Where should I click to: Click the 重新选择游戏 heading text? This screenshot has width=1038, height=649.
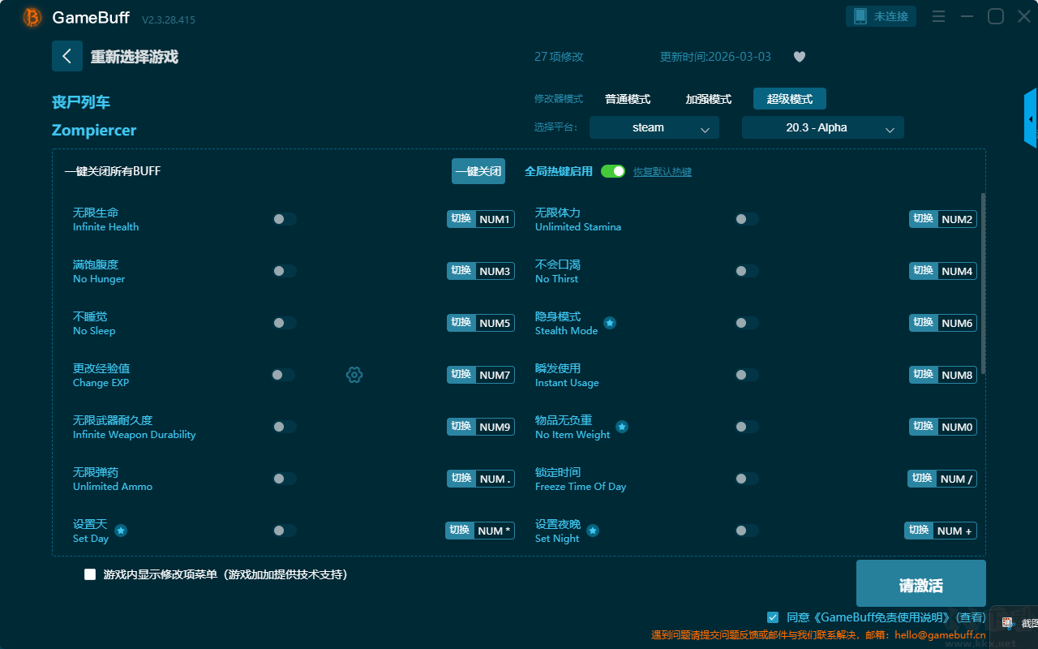[135, 57]
